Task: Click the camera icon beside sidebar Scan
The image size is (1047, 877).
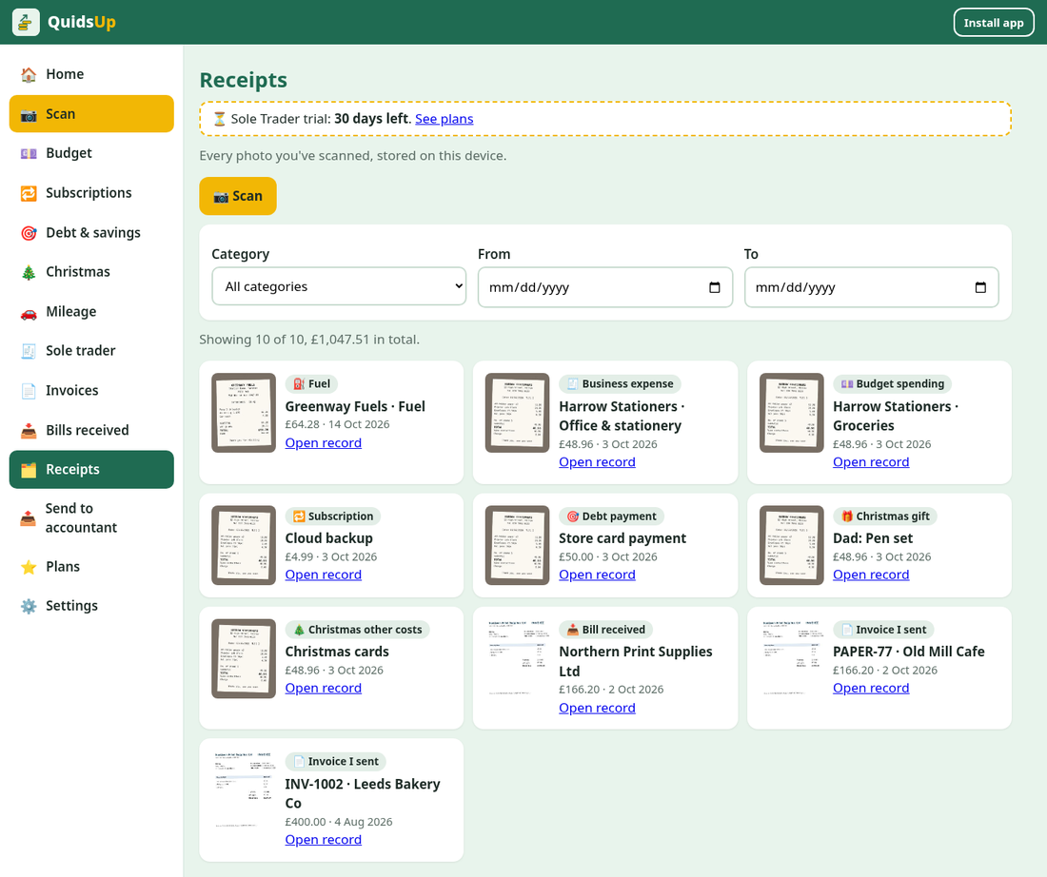Action: [x=28, y=115]
